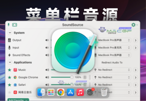Image resolution: width=146 pixels, height=101 pixels.
Task: Click the Google Chrome icon in list
Action: coord(15,77)
